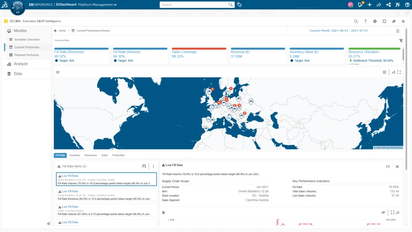Expand the chart to fullscreen
This screenshot has width=412, height=232.
[x=392, y=213]
